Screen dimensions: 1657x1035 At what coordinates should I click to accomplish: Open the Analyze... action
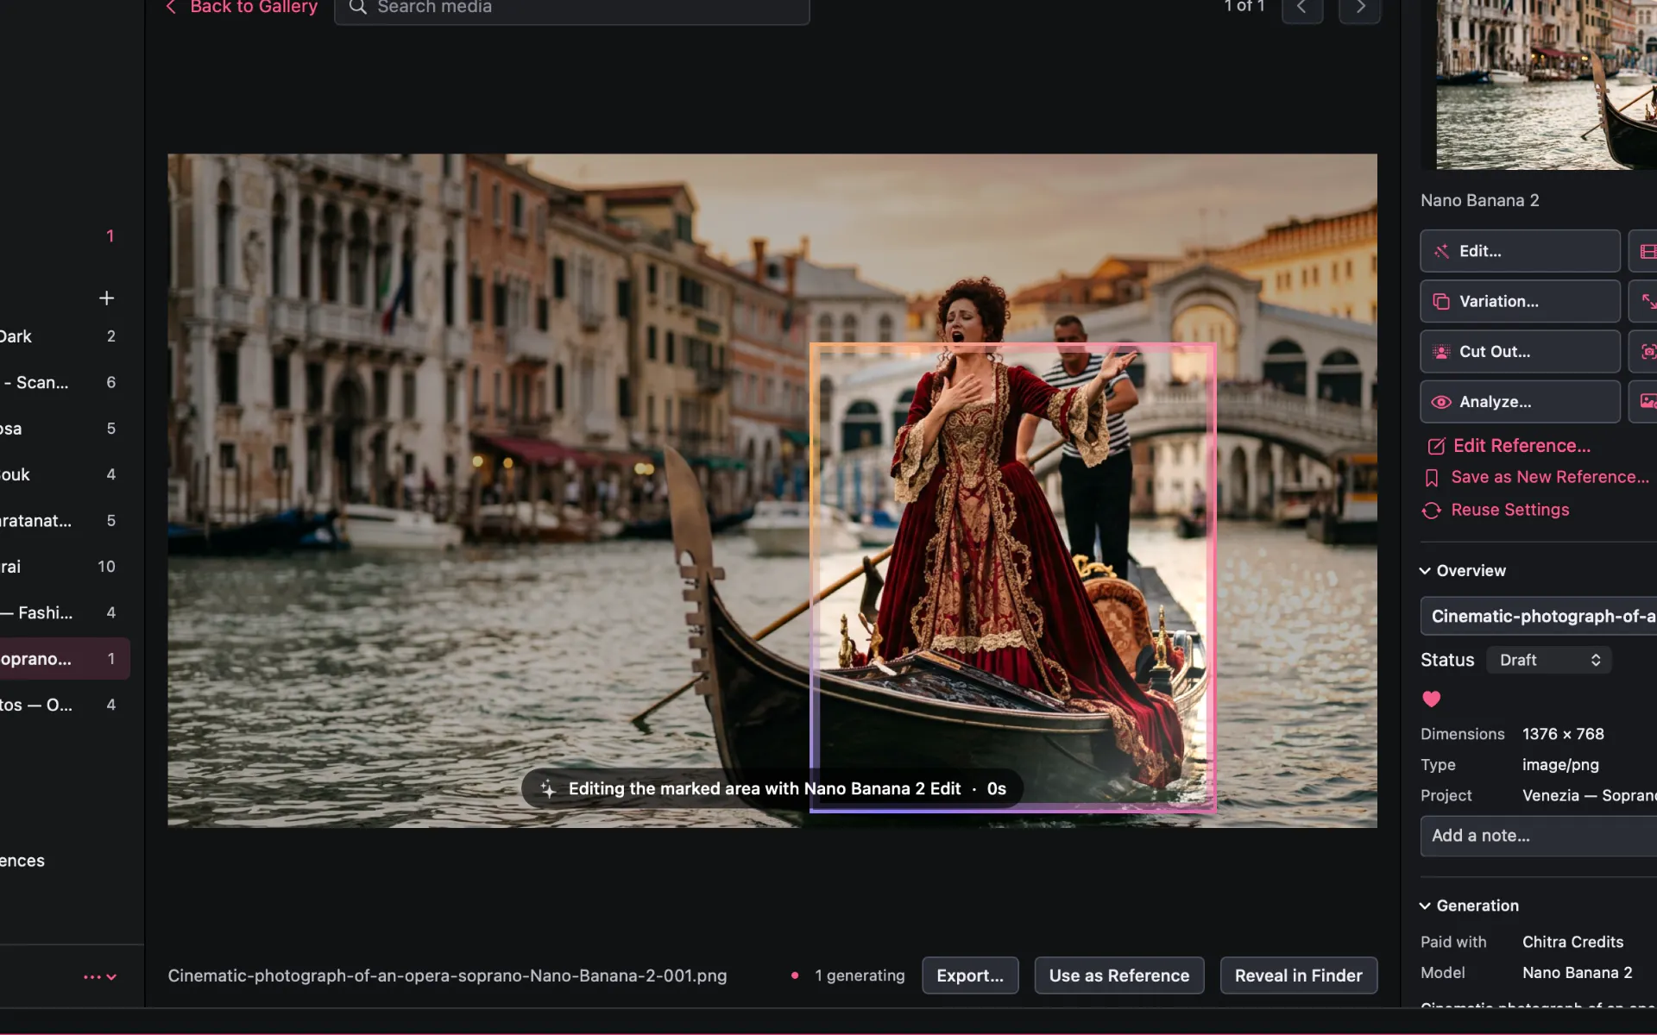point(1520,402)
